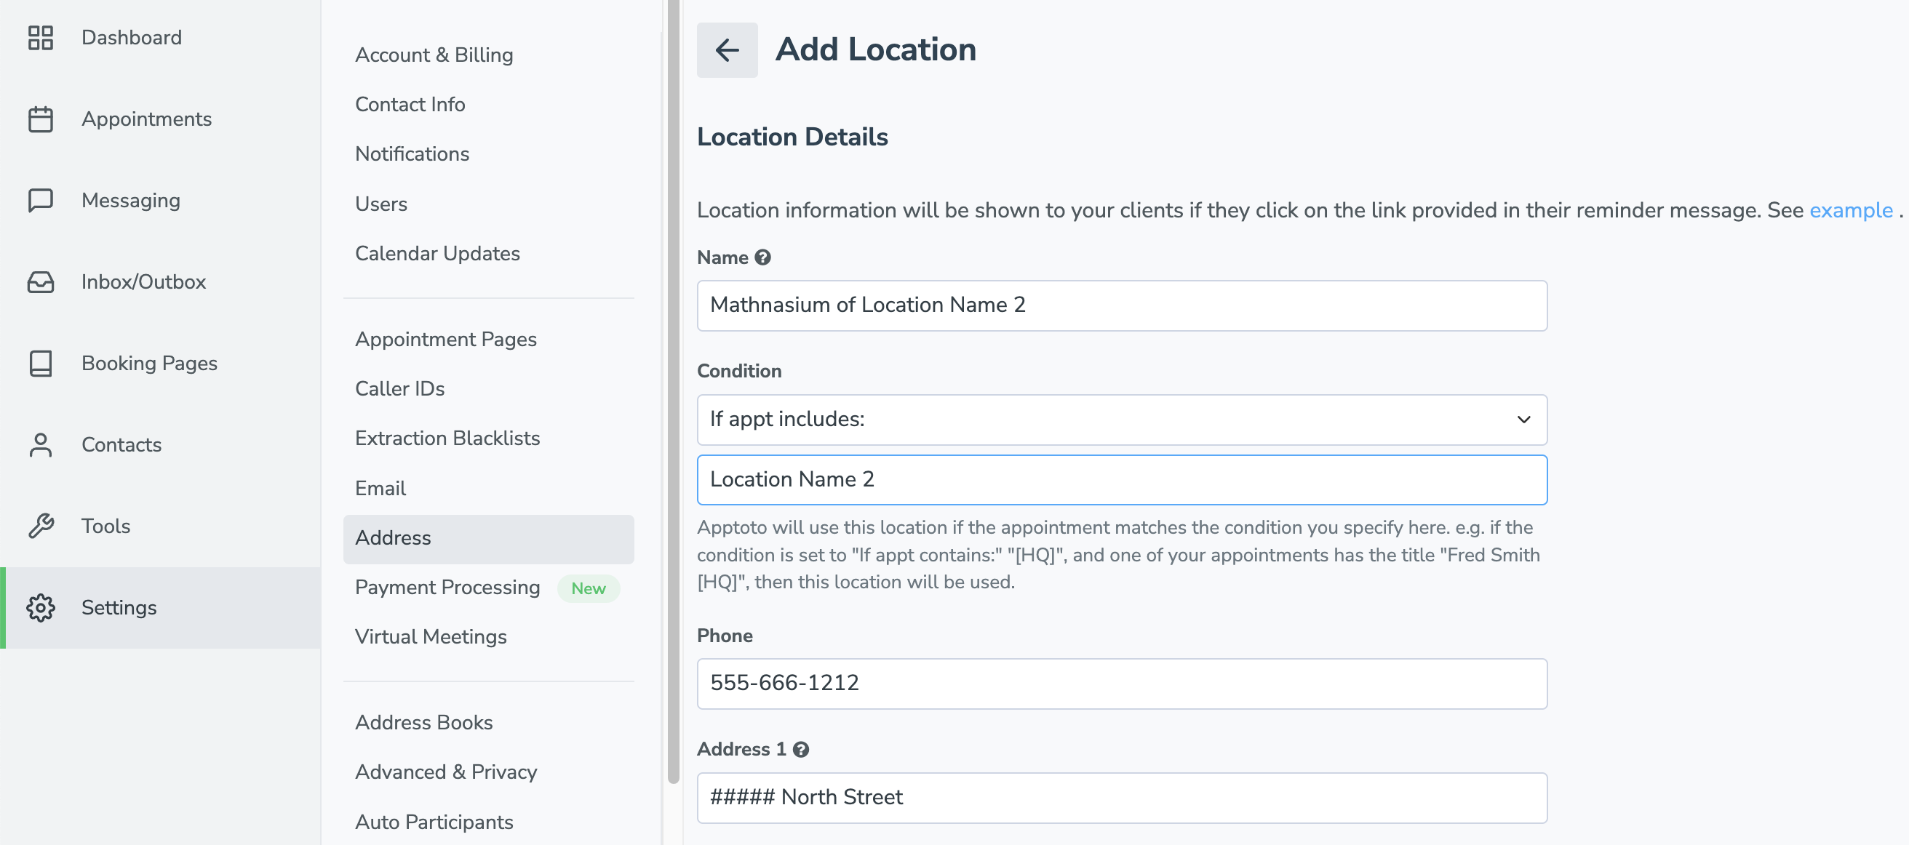Image resolution: width=1909 pixels, height=845 pixels.
Task: Click the Booking Pages book icon
Action: click(41, 364)
